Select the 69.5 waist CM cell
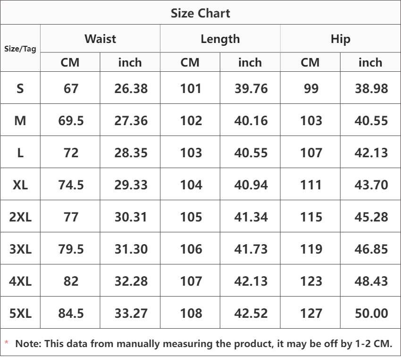 coord(71,120)
